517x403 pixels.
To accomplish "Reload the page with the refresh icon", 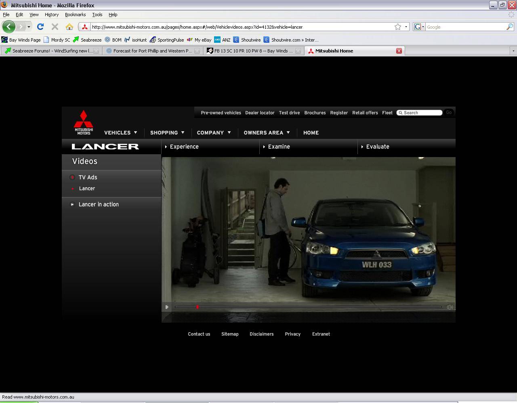I will pyautogui.click(x=40, y=27).
